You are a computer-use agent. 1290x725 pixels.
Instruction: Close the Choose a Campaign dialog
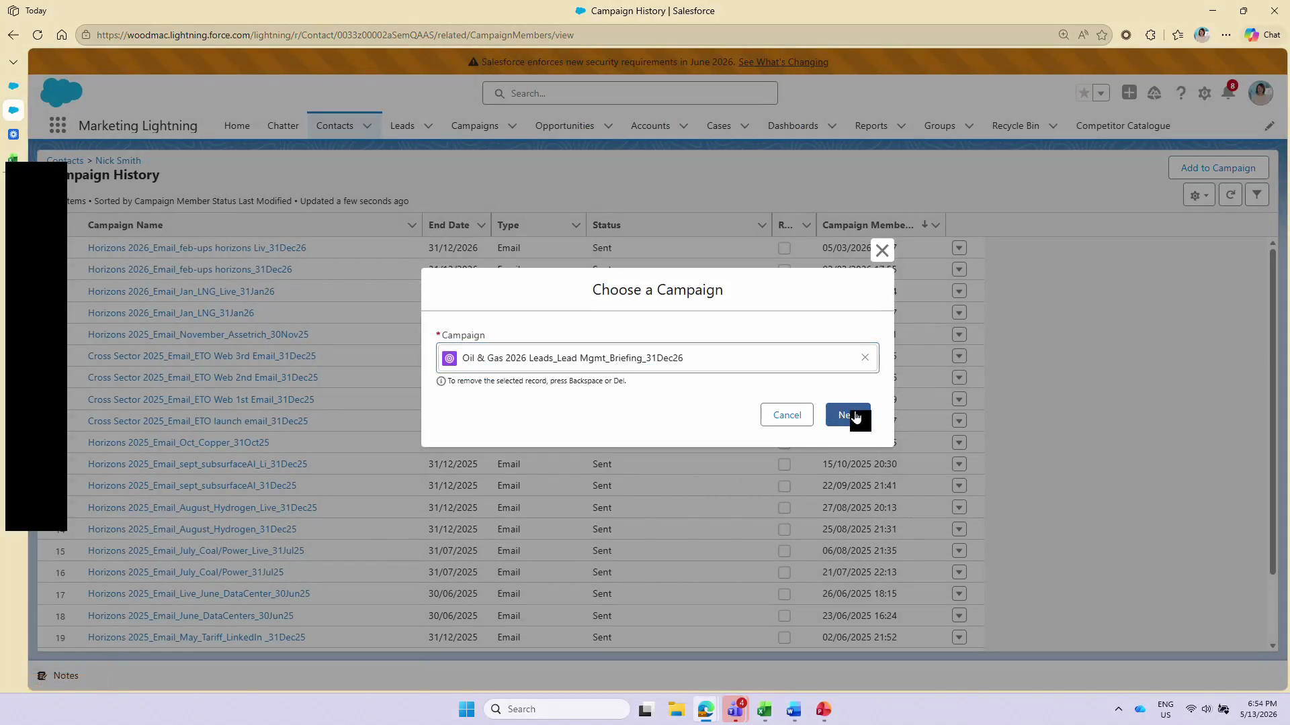[x=882, y=250]
